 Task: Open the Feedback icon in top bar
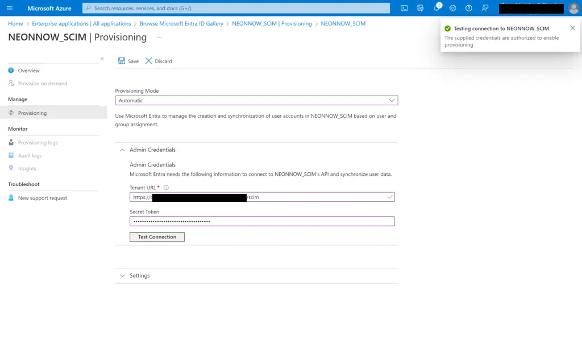(x=484, y=8)
